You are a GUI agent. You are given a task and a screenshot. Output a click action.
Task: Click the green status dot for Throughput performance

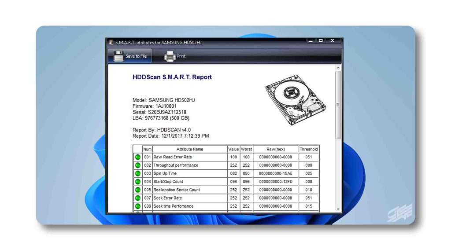pos(138,165)
